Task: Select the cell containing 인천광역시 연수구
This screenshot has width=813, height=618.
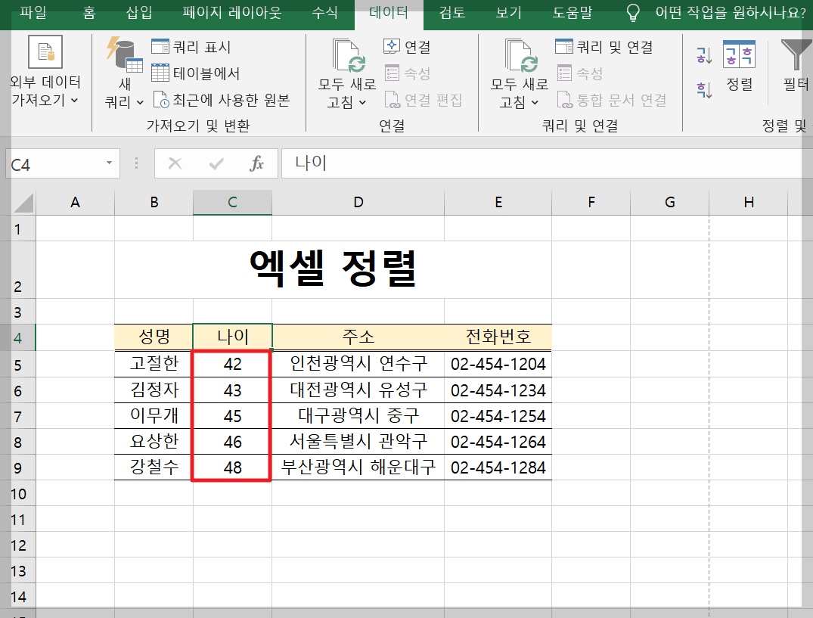Action: [358, 363]
